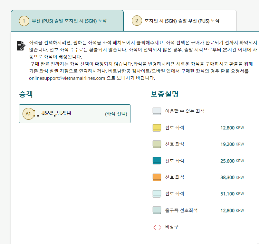Click the A1 passenger badge circle

pyautogui.click(x=28, y=114)
